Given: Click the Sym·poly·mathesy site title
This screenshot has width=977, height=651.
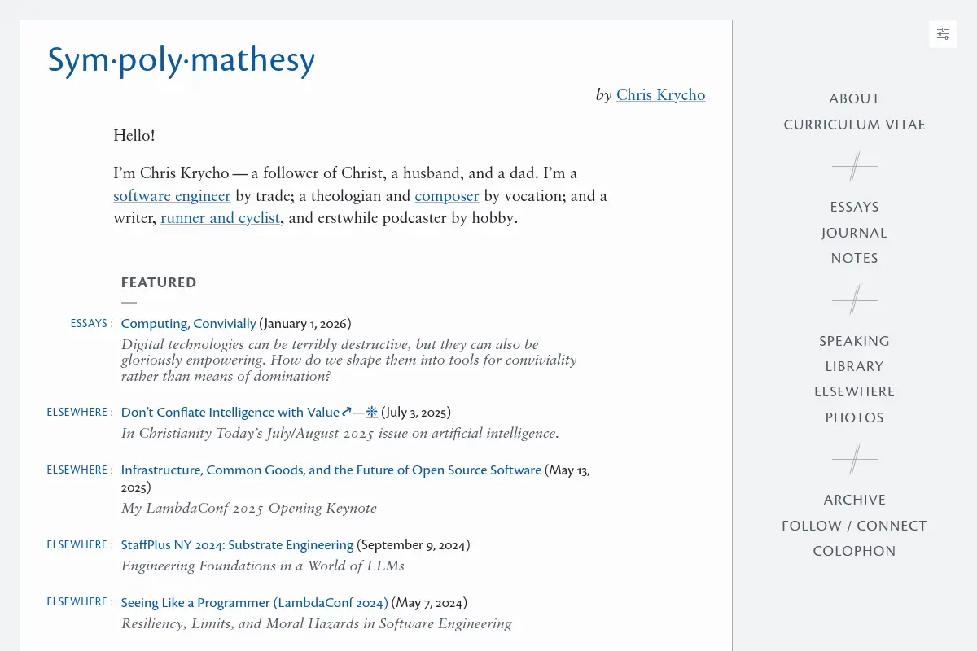Looking at the screenshot, I should point(181,60).
